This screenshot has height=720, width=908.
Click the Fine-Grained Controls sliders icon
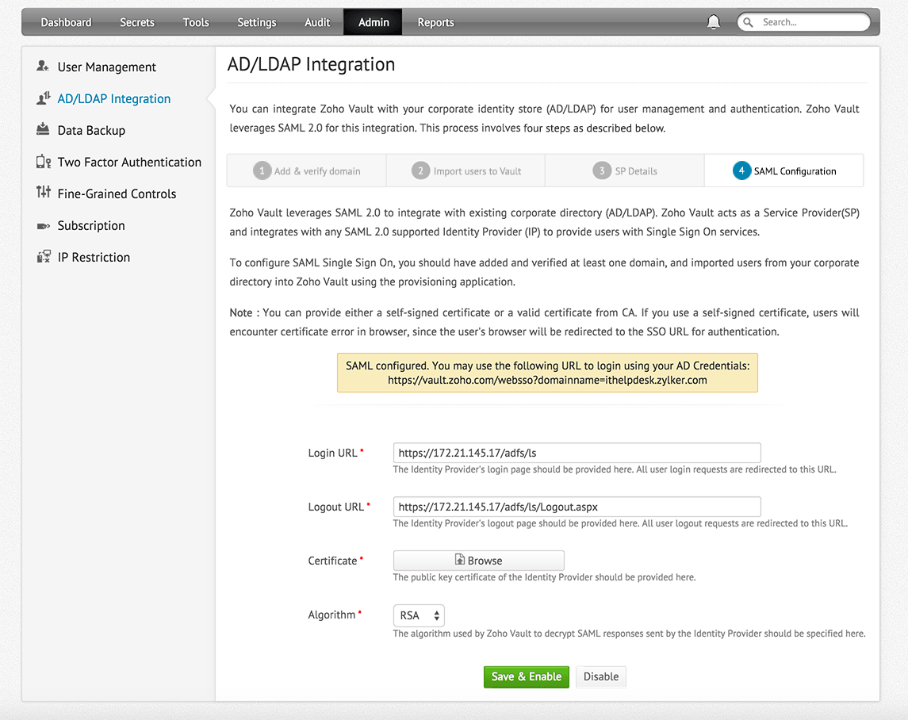[x=44, y=193]
